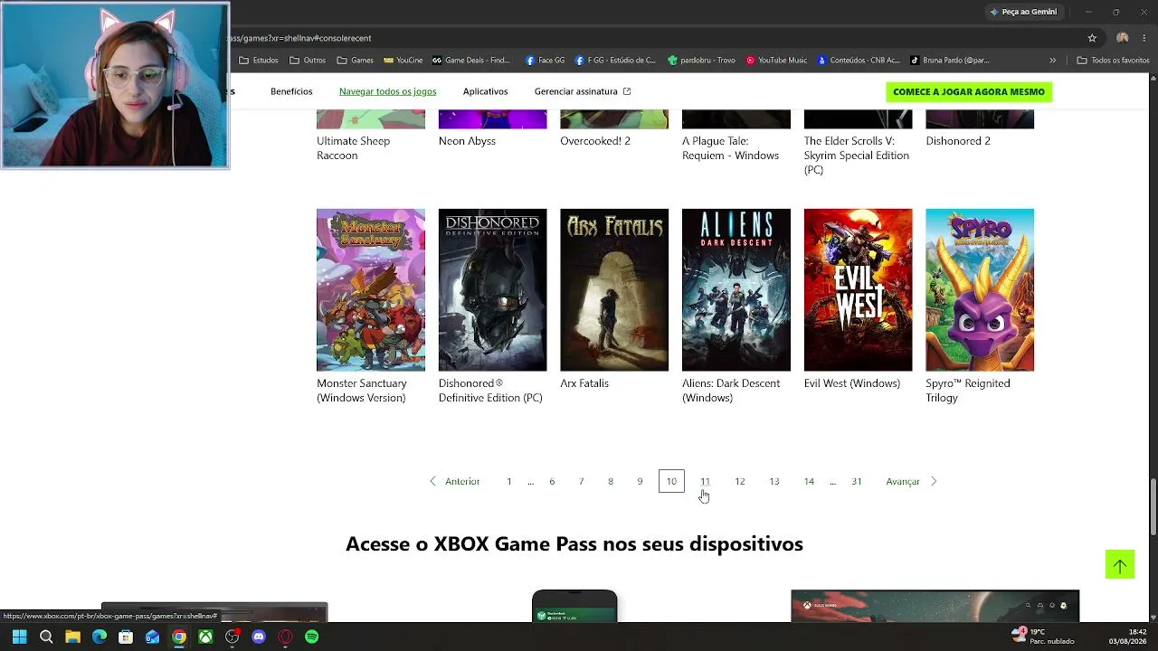Go to pagination page 13
1158x651 pixels.
coord(774,482)
